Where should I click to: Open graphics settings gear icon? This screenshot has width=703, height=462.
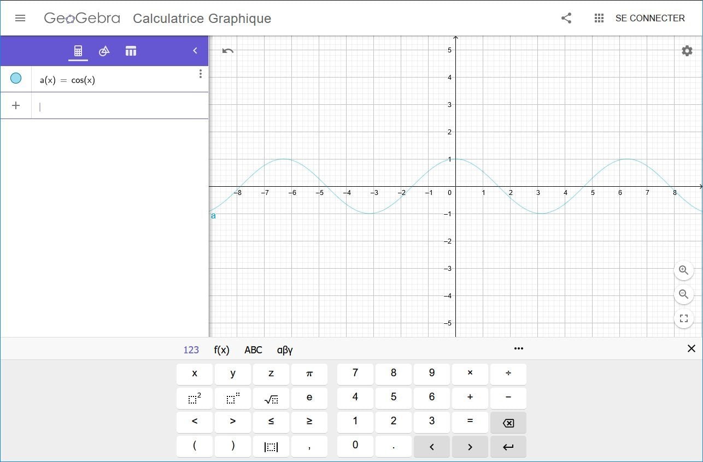(687, 51)
